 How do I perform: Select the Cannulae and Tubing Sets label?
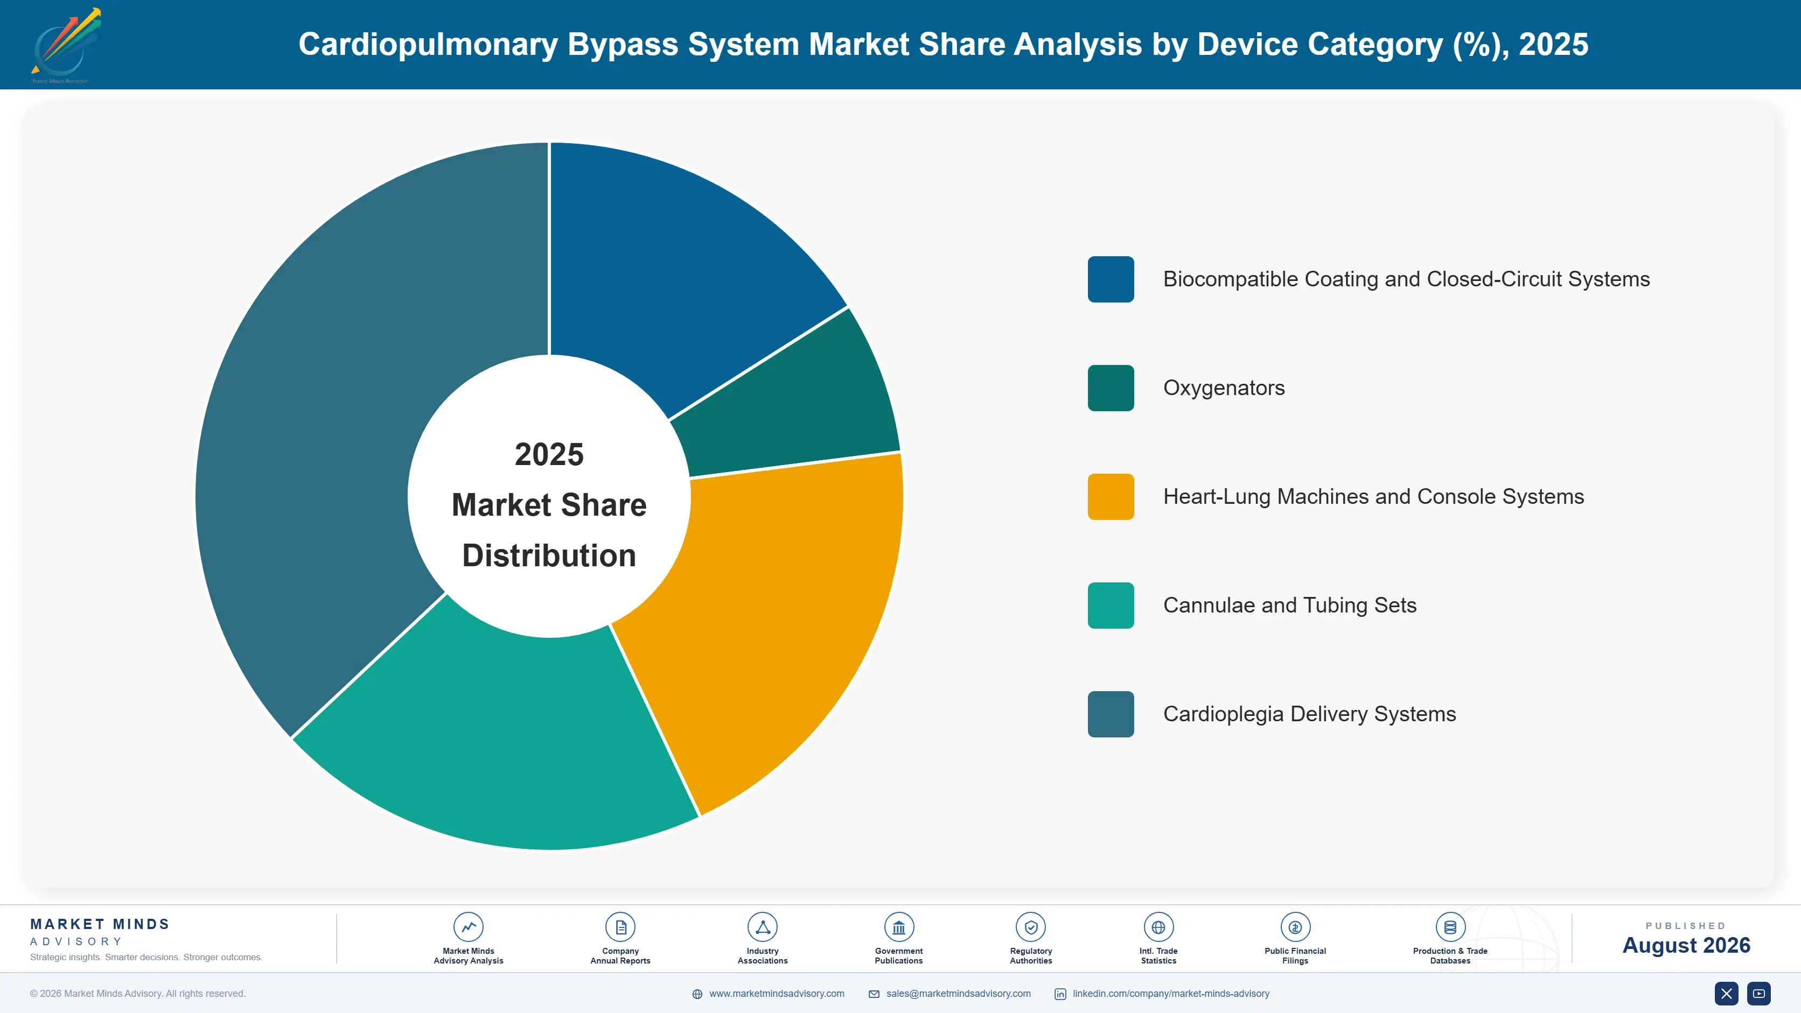1289,606
